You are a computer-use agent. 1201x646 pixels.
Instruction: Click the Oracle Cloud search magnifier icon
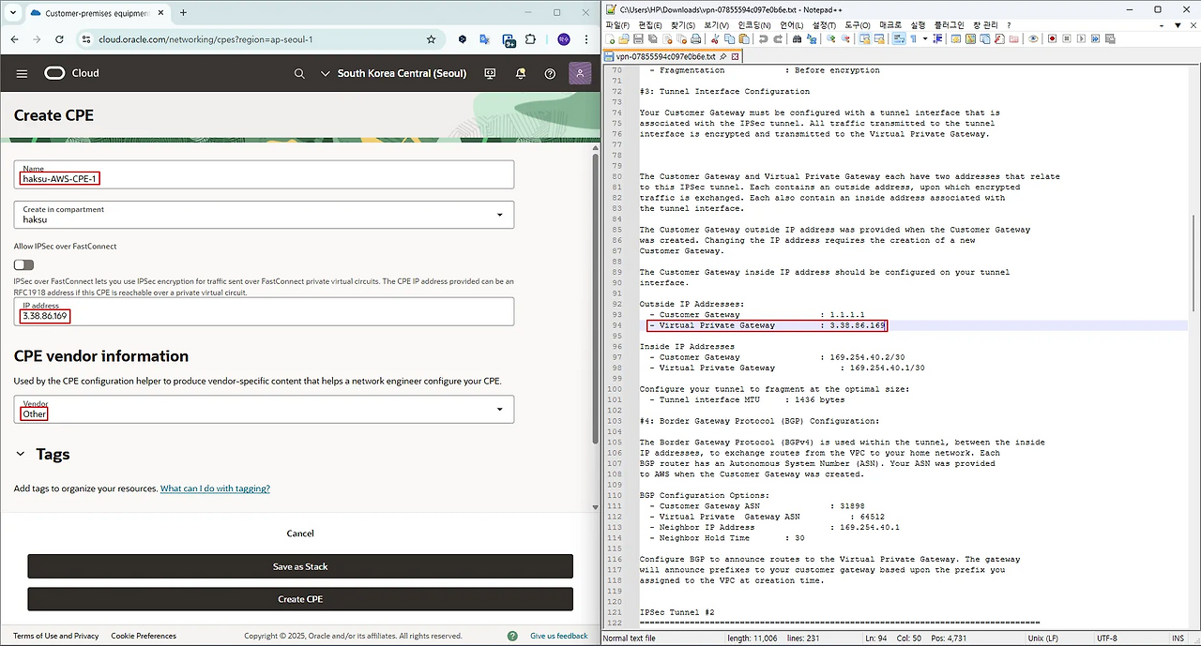[x=299, y=73]
